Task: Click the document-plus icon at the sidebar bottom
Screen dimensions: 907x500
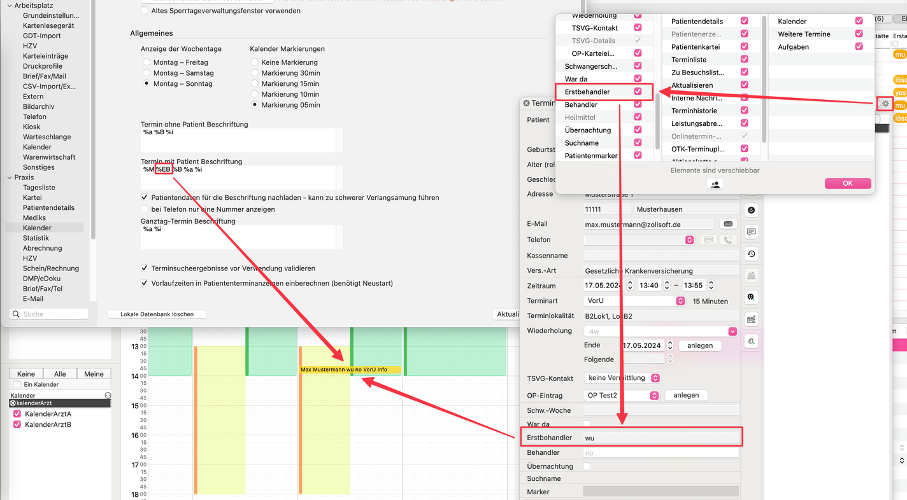Action: click(x=752, y=341)
